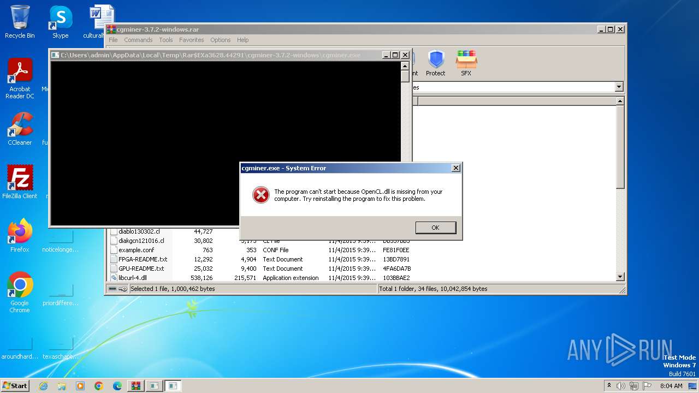699x393 pixels.
Task: Open the Tools menu in WinRAR
Action: [166, 40]
